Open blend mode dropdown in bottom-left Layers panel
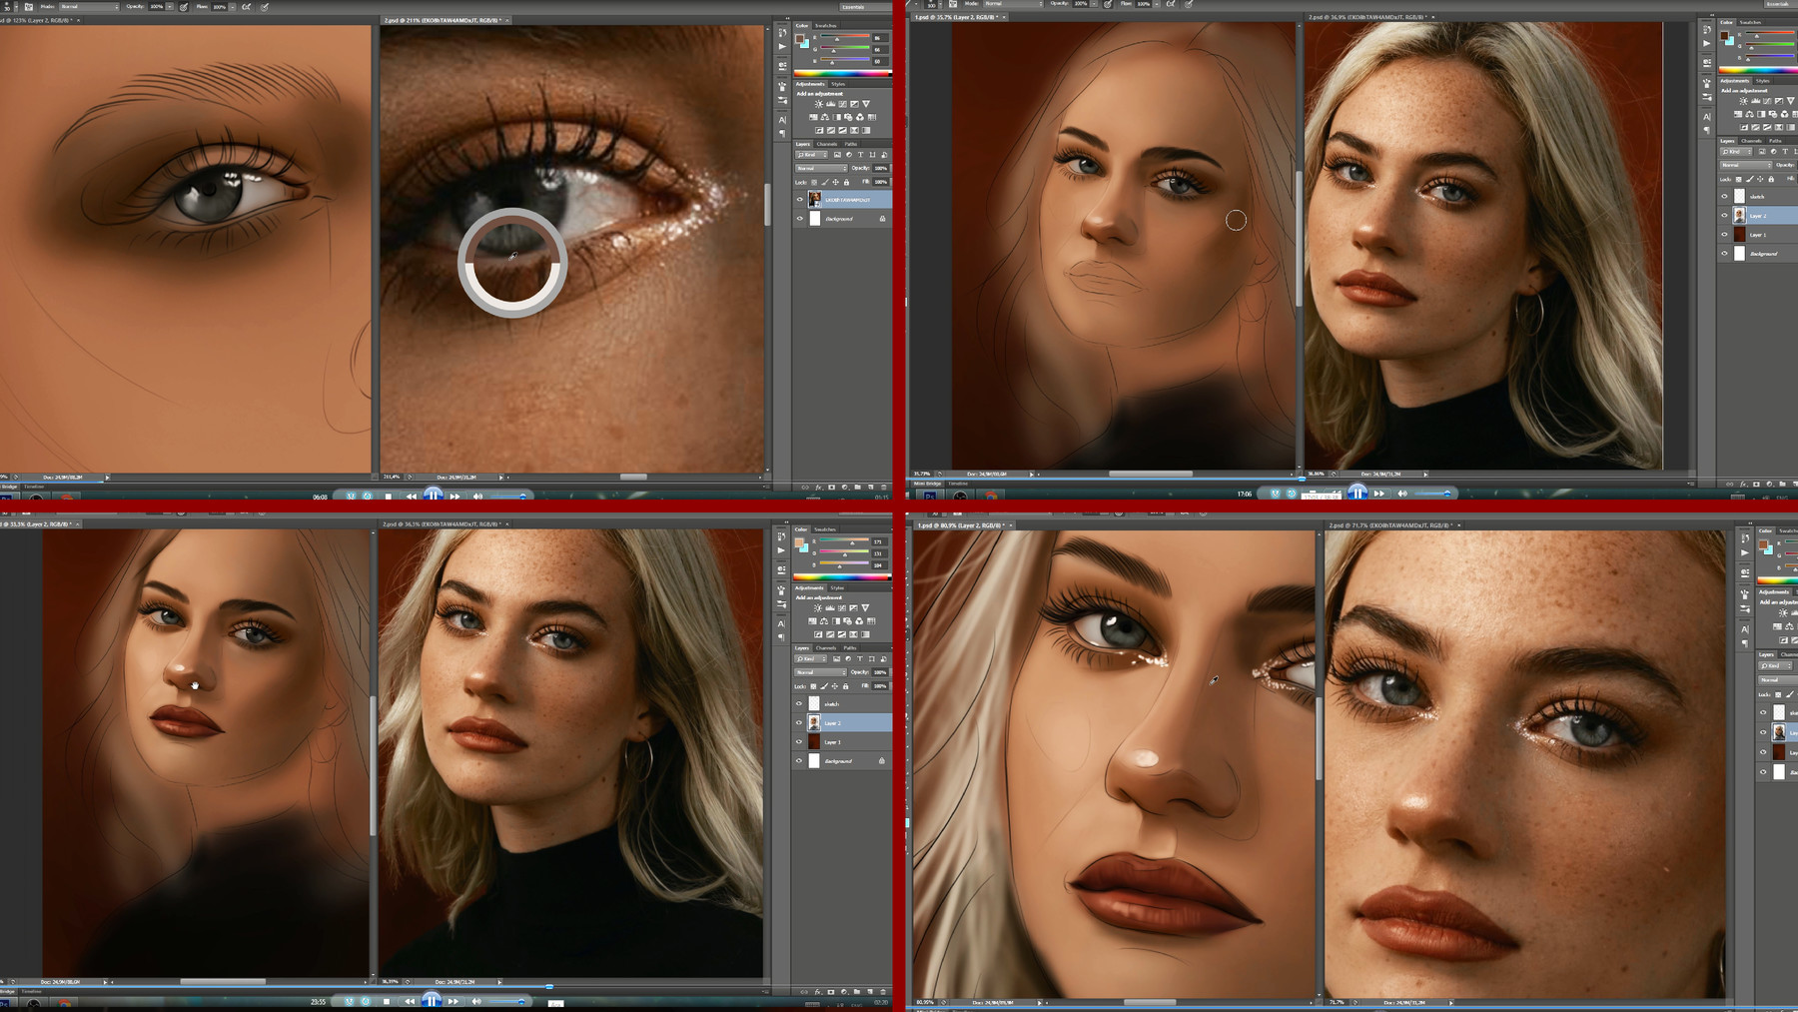The height and width of the screenshot is (1012, 1798). (x=820, y=672)
